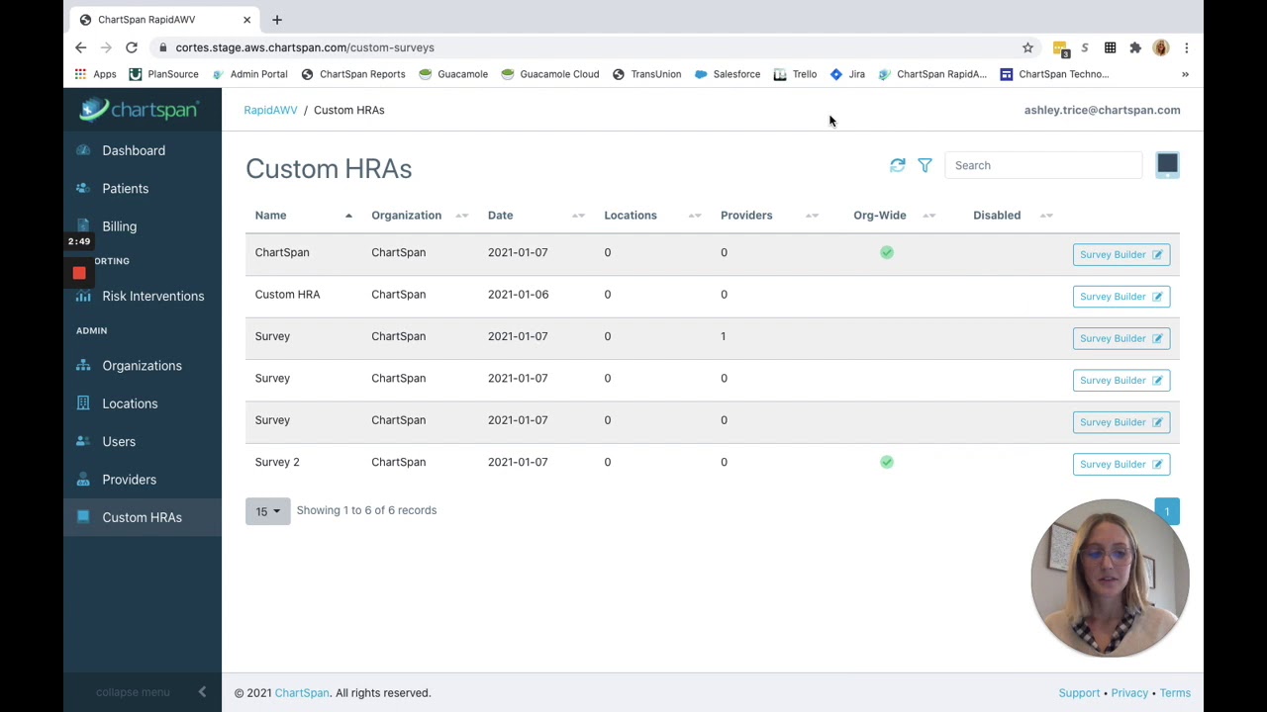Viewport: 1267px width, 712px height.
Task: Open Risk Interventions in sidebar
Action: click(x=152, y=296)
